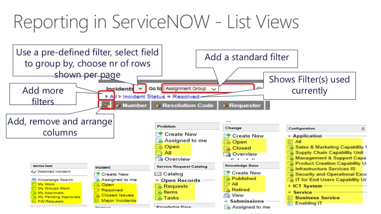Open the Change Closed list
Viewport: 381px width, 214px height.
(241, 148)
